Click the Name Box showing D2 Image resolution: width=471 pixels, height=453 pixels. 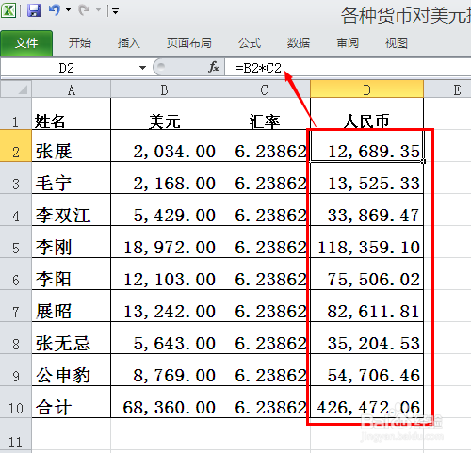(x=68, y=68)
